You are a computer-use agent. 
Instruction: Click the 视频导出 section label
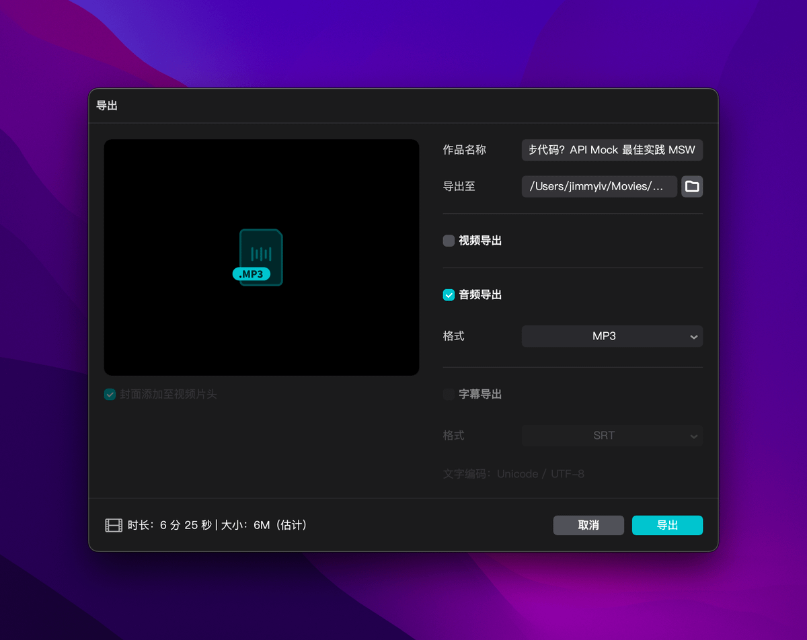click(480, 241)
